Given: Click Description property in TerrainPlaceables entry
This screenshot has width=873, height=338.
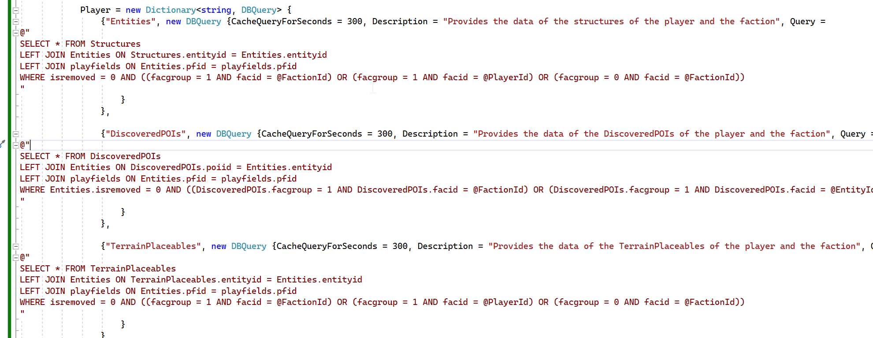Looking at the screenshot, I should pos(445,246).
